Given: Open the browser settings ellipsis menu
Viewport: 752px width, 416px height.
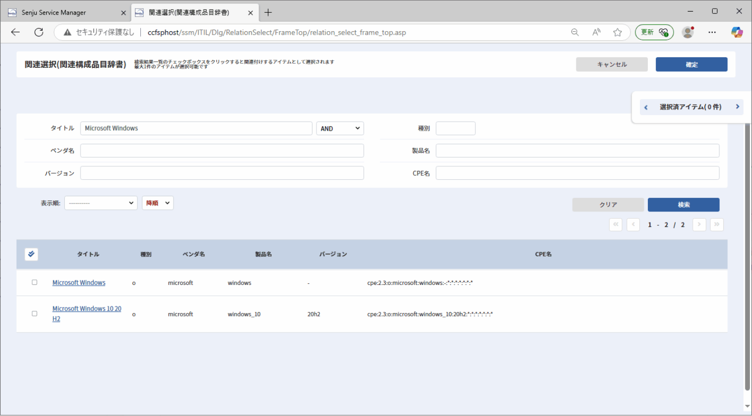Looking at the screenshot, I should (x=712, y=32).
